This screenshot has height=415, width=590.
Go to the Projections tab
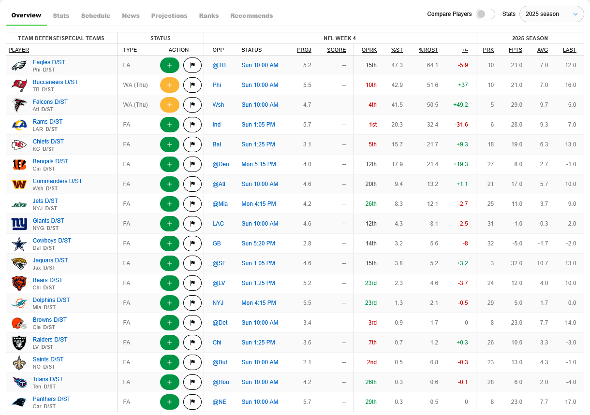click(x=169, y=15)
